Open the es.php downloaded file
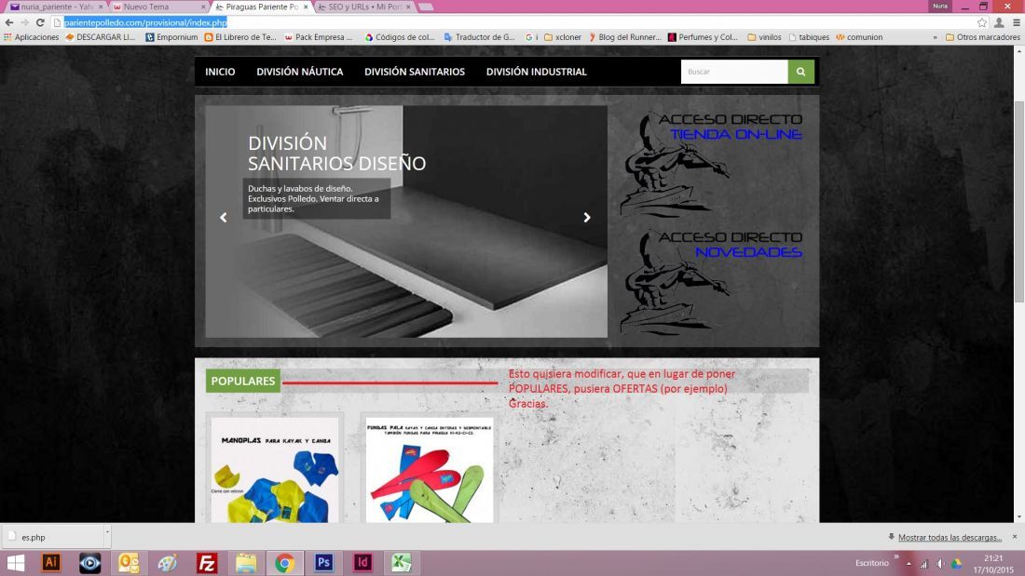1025x576 pixels. coord(52,538)
